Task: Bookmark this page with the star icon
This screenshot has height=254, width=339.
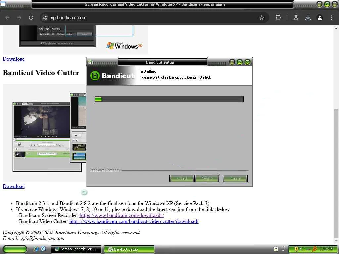Action: (262, 18)
